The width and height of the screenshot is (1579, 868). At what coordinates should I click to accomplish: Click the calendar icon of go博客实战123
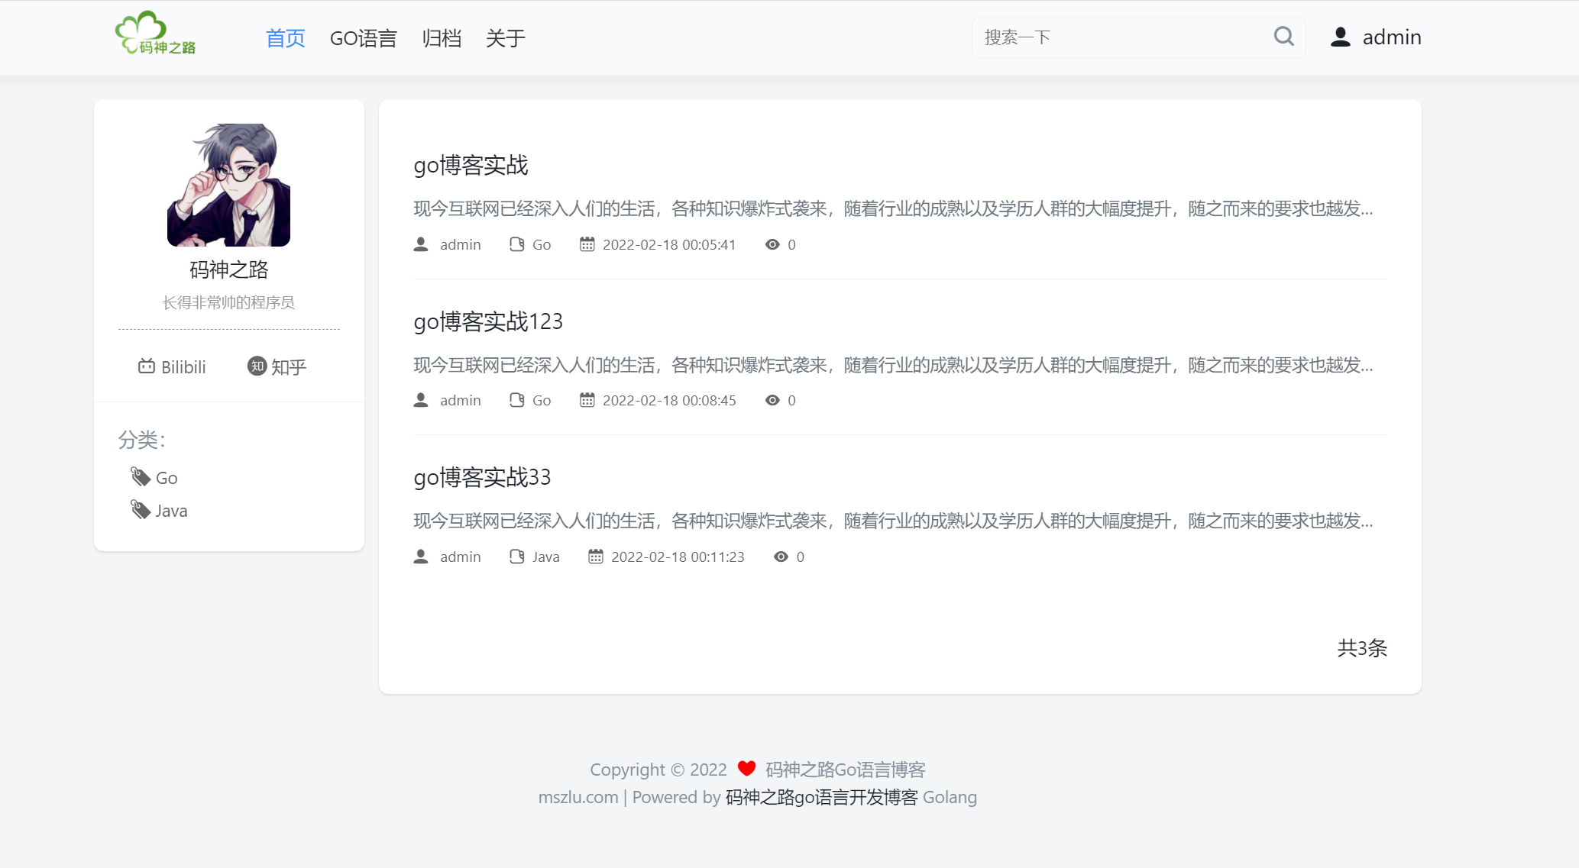(587, 400)
